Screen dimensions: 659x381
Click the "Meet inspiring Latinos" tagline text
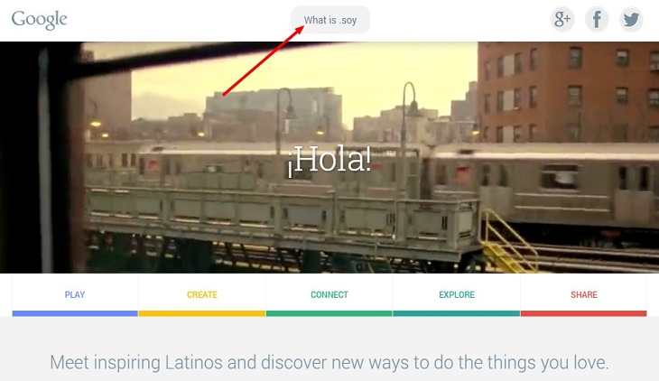(x=329, y=363)
